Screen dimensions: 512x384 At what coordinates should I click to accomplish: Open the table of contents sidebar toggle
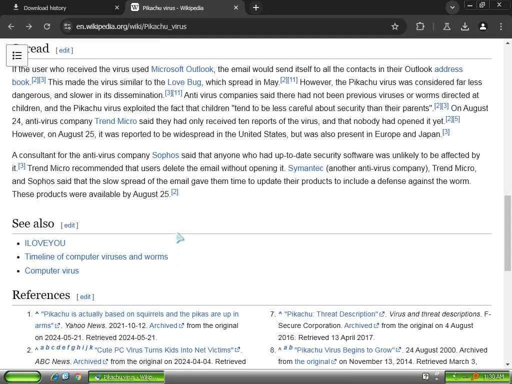17,55
